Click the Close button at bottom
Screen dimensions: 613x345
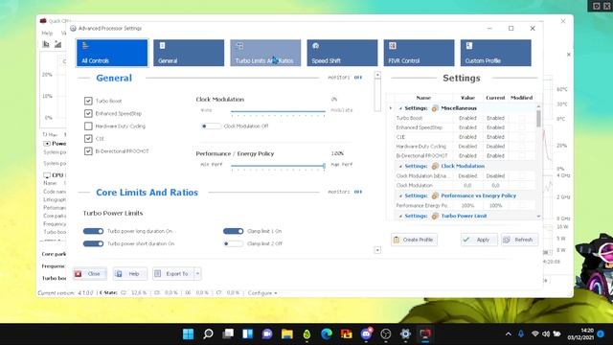point(89,274)
